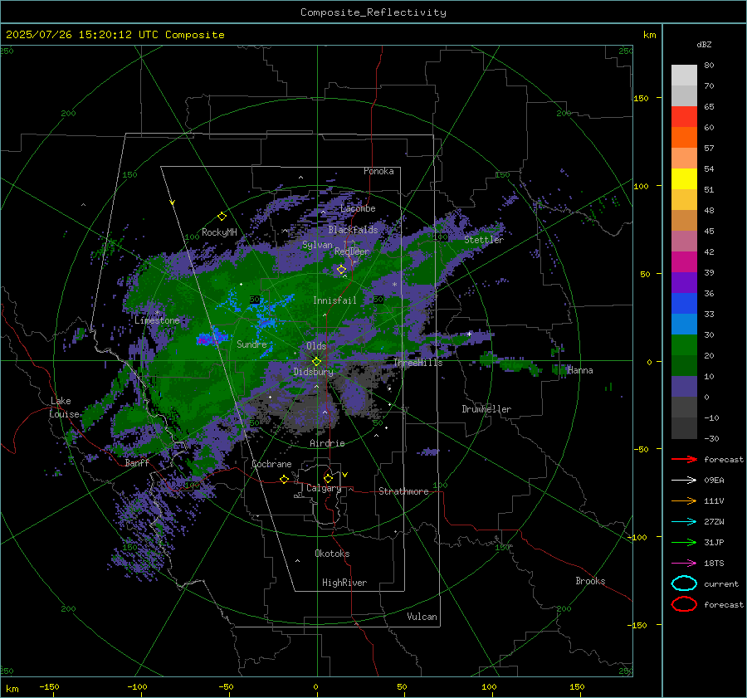
Task: Click the Brooks label
Action: (x=590, y=581)
